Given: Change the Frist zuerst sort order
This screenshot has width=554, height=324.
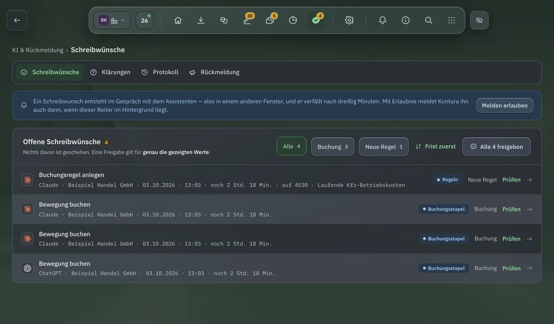Looking at the screenshot, I should [x=436, y=146].
